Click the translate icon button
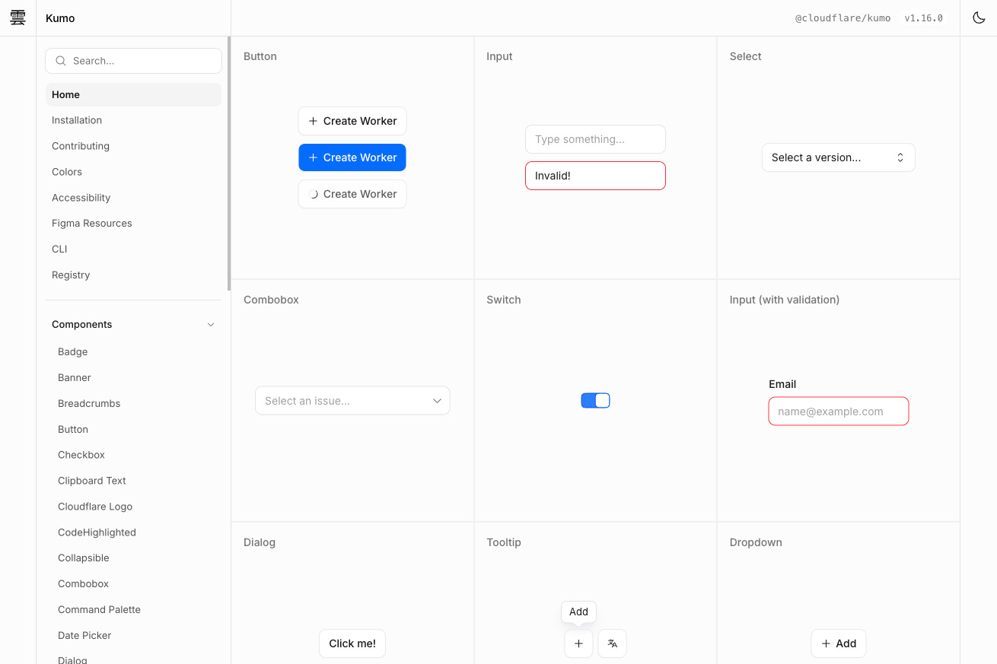Image resolution: width=997 pixels, height=664 pixels. tap(612, 643)
